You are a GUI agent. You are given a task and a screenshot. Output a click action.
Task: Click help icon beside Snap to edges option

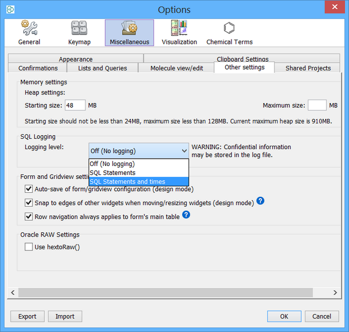click(261, 201)
